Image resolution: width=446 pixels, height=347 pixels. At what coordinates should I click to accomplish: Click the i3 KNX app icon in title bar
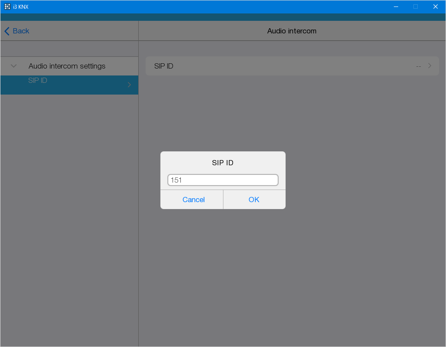pyautogui.click(x=7, y=7)
